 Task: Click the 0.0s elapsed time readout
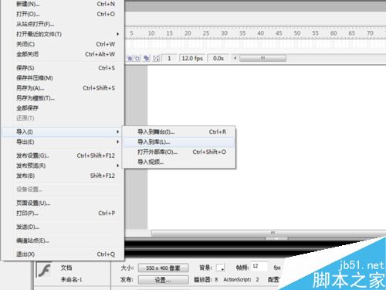(218, 58)
